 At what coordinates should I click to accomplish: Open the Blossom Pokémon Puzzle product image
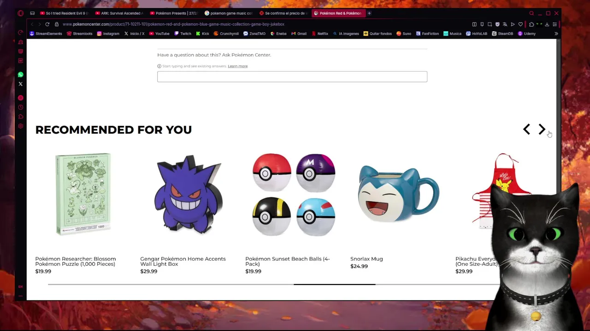tap(83, 194)
